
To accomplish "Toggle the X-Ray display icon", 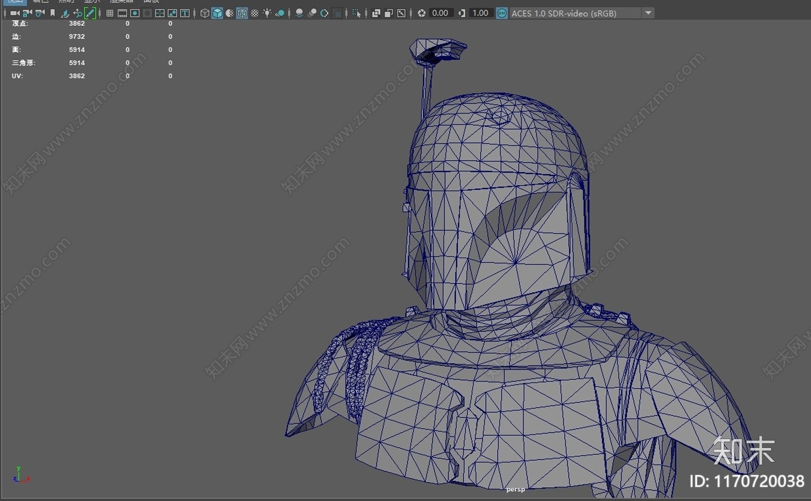I will [x=376, y=13].
